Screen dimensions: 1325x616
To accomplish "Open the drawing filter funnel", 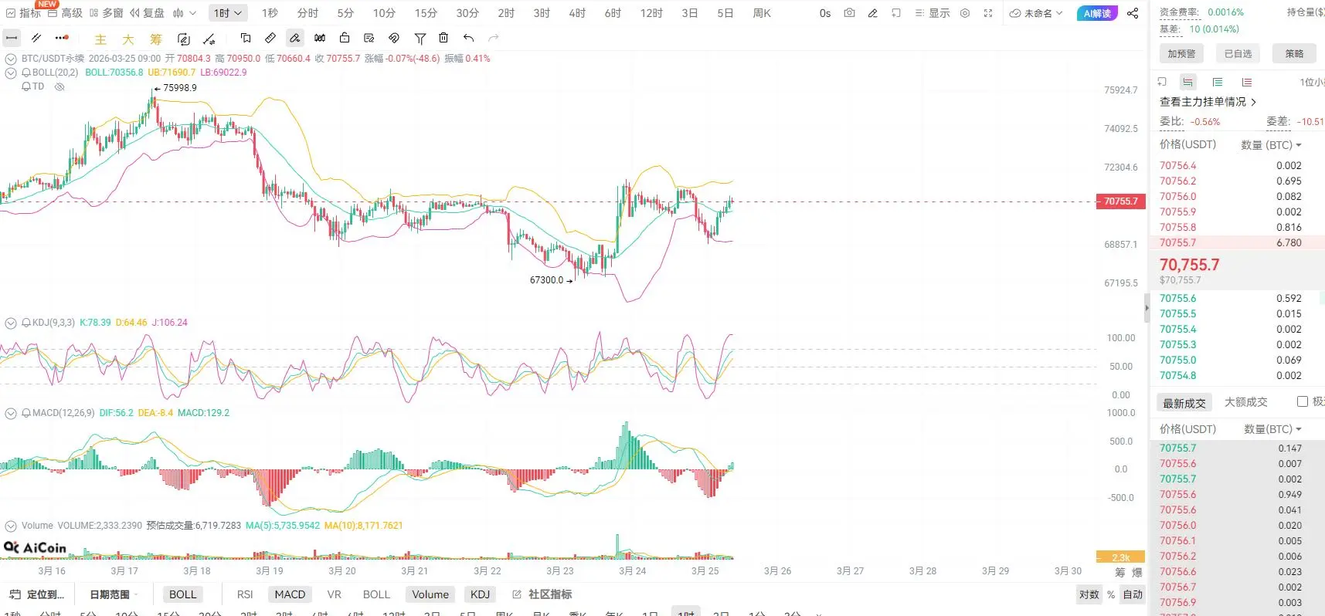I will (420, 38).
